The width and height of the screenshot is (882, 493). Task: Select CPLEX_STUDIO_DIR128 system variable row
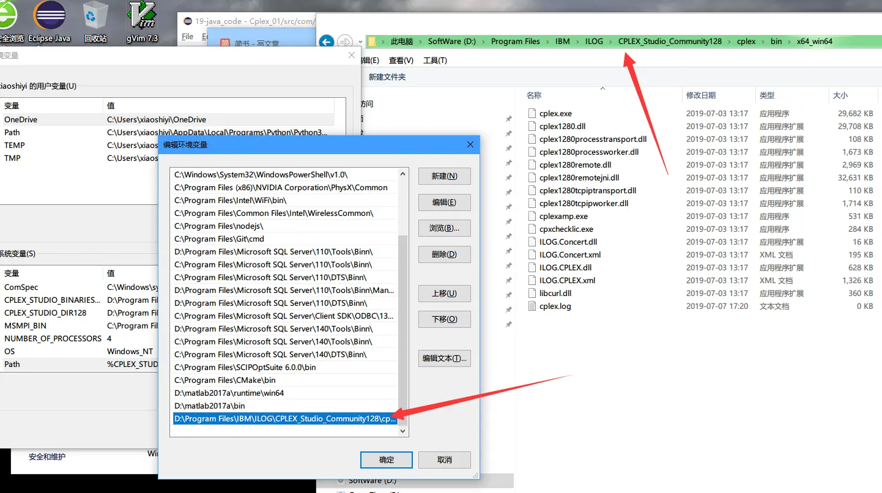(80, 313)
